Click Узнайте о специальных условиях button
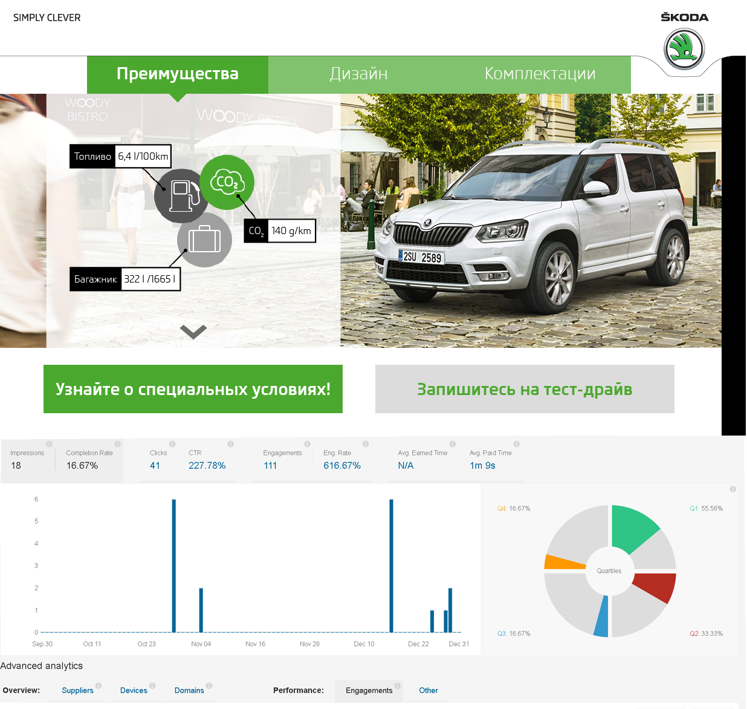Screen dimensions: 747x709 pos(193,389)
